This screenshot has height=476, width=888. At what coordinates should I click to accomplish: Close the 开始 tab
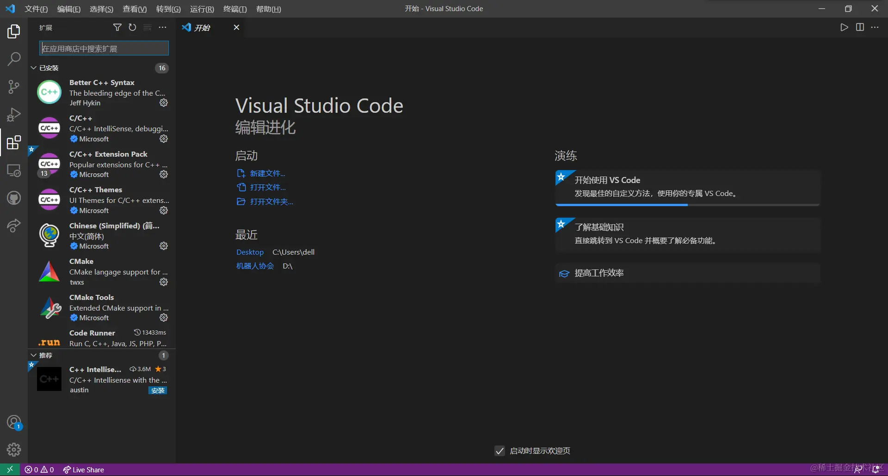pyautogui.click(x=236, y=27)
